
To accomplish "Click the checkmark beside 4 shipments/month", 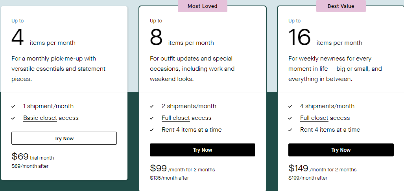I will coord(290,106).
